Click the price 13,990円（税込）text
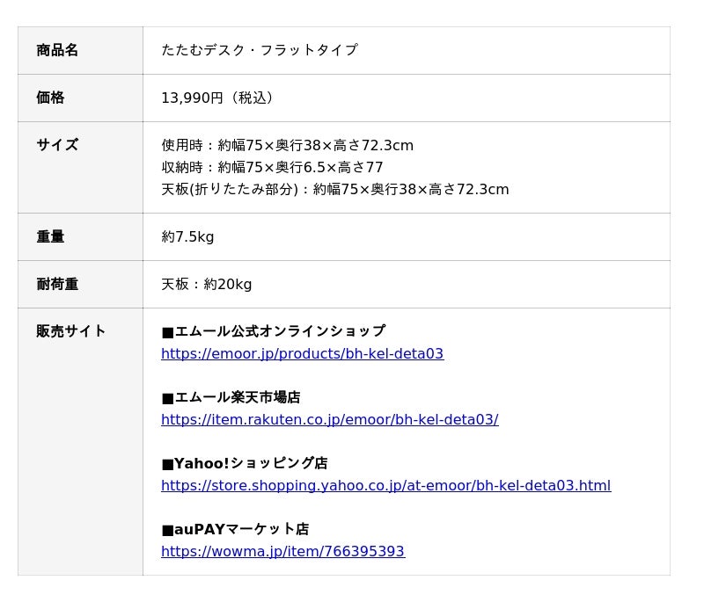This screenshot has height=602, width=704. [x=220, y=98]
